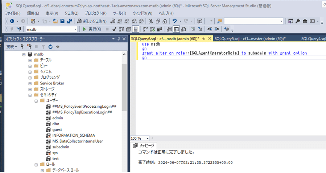326x173 pixels.
Task: Open a new DAX query
Action: 141,21
